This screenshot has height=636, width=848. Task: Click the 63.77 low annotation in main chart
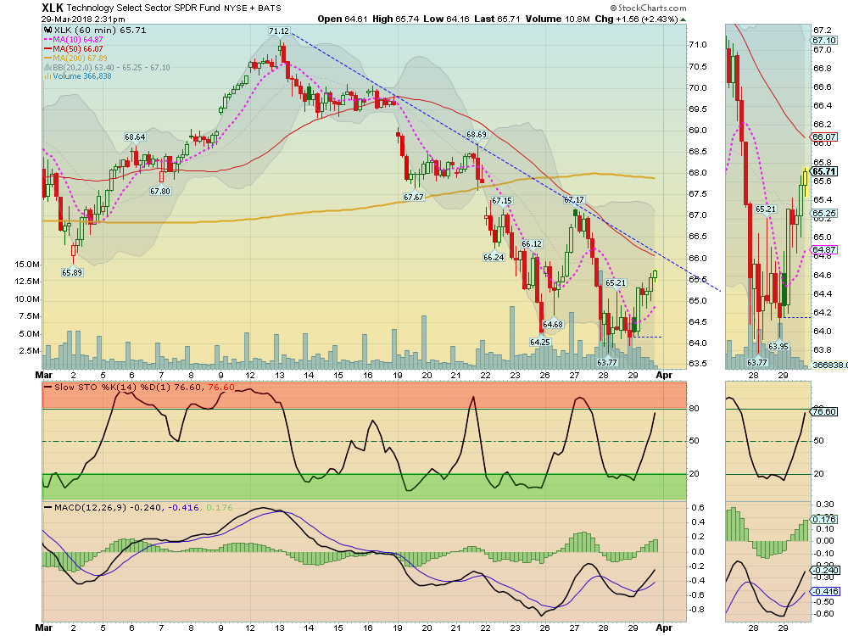click(x=607, y=362)
